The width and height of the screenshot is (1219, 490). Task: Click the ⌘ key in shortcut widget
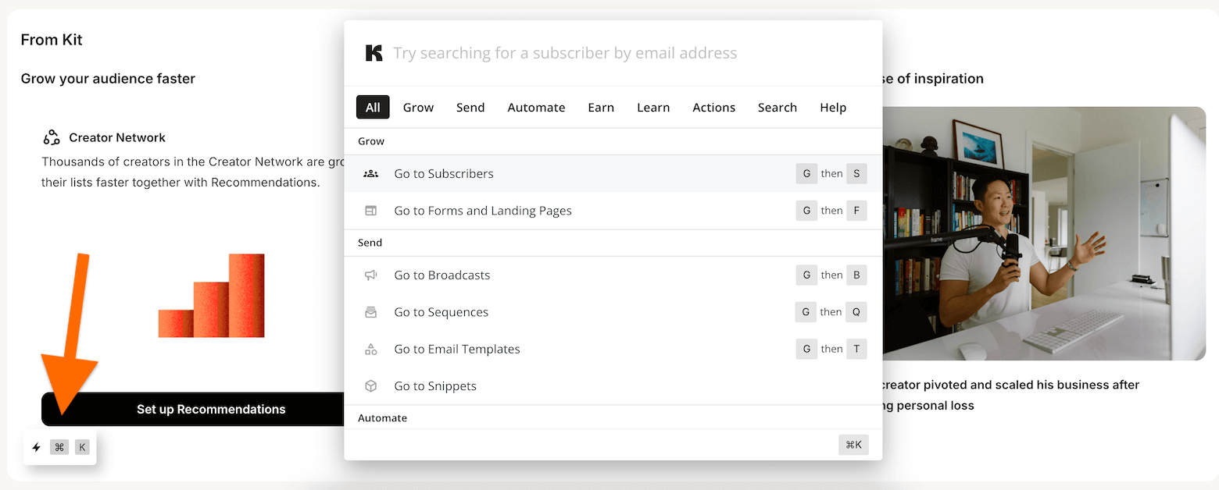pyautogui.click(x=59, y=448)
